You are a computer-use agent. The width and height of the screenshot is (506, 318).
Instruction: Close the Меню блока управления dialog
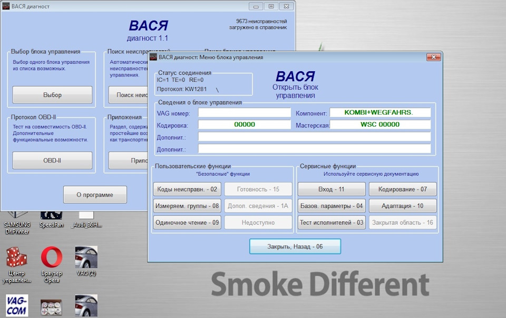pyautogui.click(x=434, y=57)
